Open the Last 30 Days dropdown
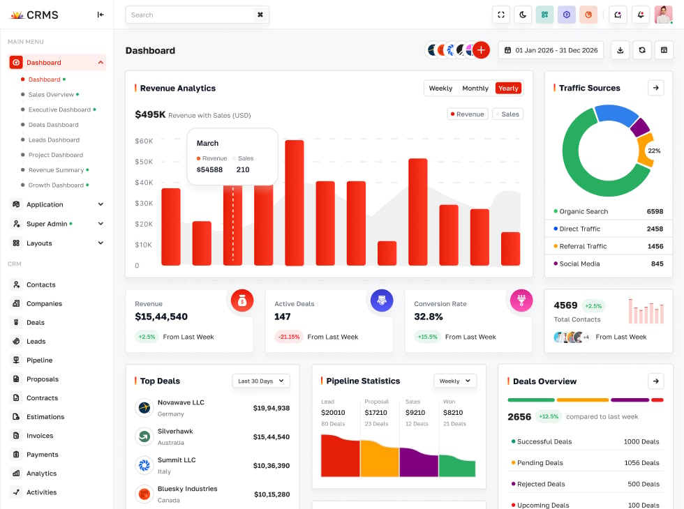Screen dimensions: 684x509 coord(261,381)
